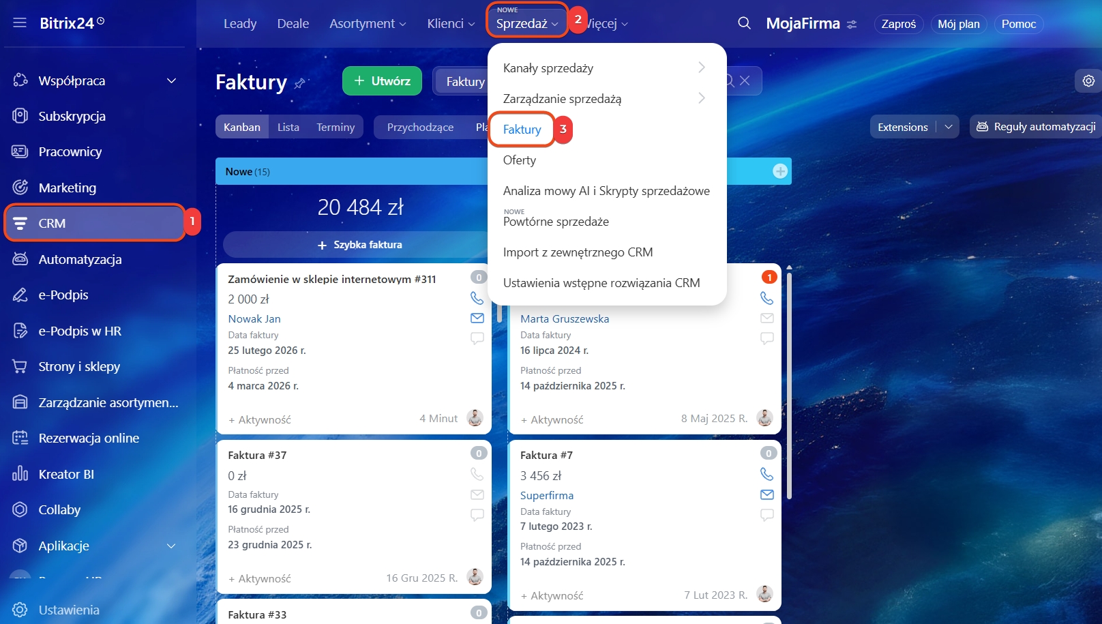The width and height of the screenshot is (1102, 624).
Task: Open the settings sliders icon beside MojaFirma
Action: [x=852, y=24]
